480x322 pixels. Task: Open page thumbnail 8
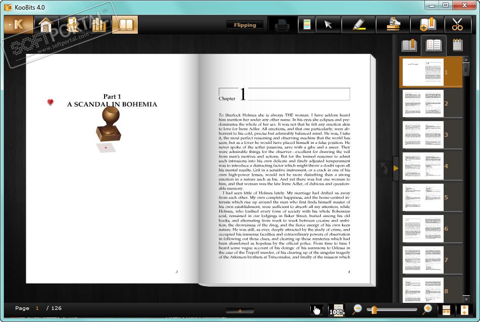click(x=423, y=290)
